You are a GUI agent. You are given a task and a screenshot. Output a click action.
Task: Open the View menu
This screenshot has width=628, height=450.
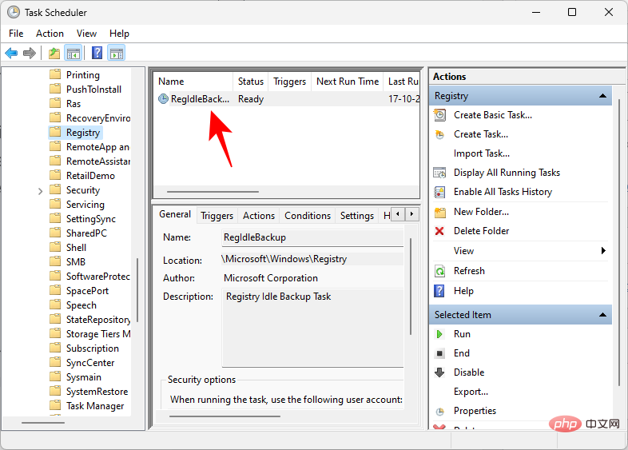pyautogui.click(x=86, y=34)
